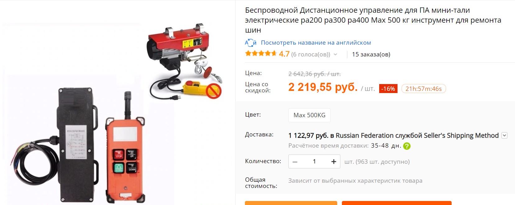This screenshot has width=515, height=205.
Task: Click 'Посмотреть название на английском' link
Action: coord(316,43)
